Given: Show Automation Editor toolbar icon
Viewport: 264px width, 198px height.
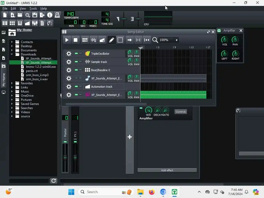Looking at the screenshot, I should [27, 23].
